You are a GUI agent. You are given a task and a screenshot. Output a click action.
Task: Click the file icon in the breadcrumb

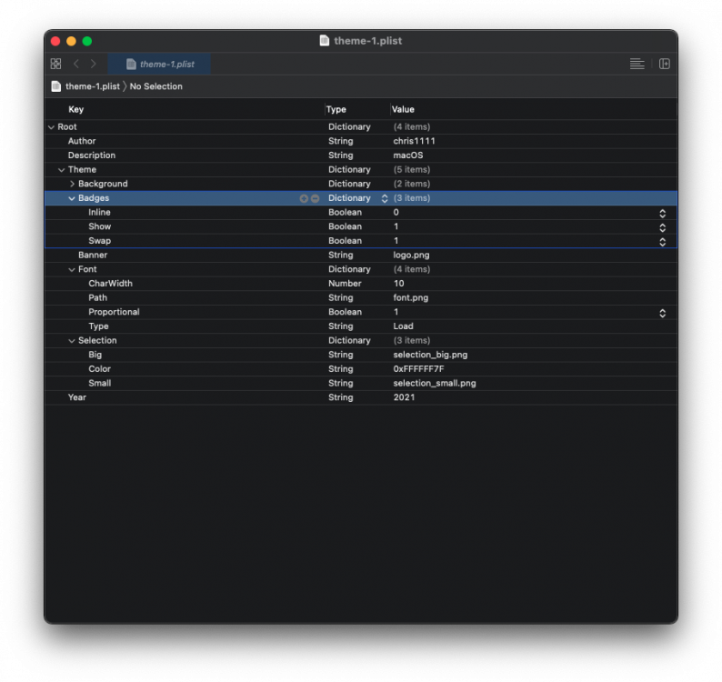[x=56, y=86]
